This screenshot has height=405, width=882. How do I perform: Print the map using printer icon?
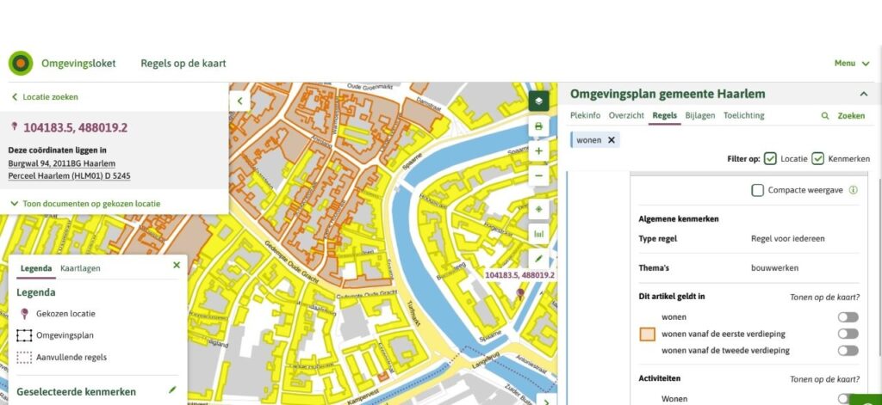(538, 126)
